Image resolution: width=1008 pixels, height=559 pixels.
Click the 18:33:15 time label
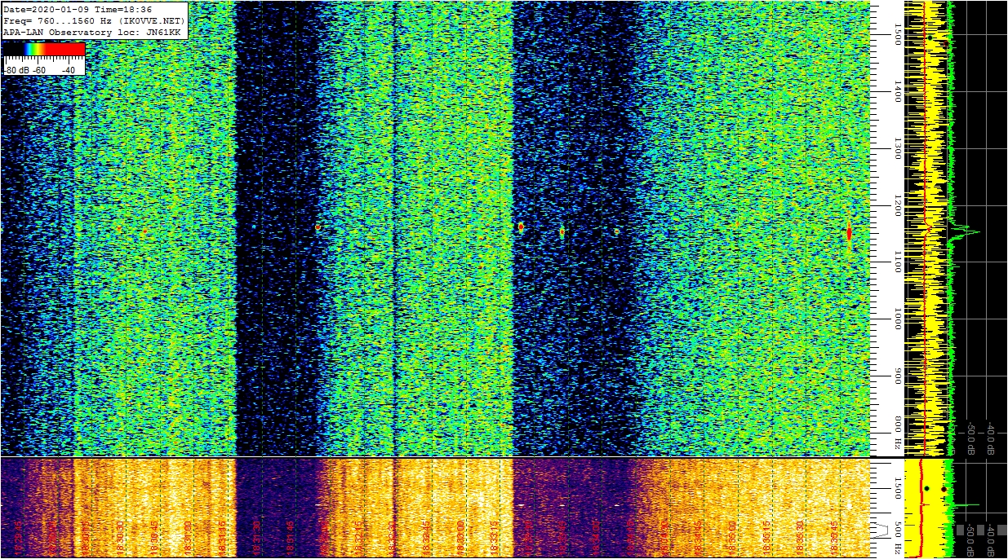494,537
